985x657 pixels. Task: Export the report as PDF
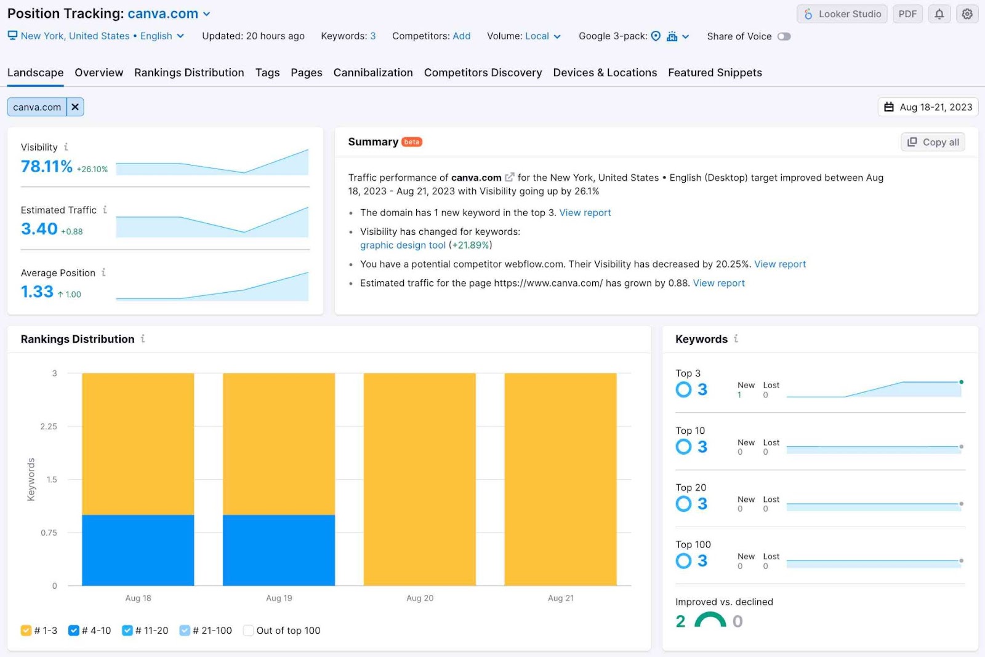[x=907, y=14]
